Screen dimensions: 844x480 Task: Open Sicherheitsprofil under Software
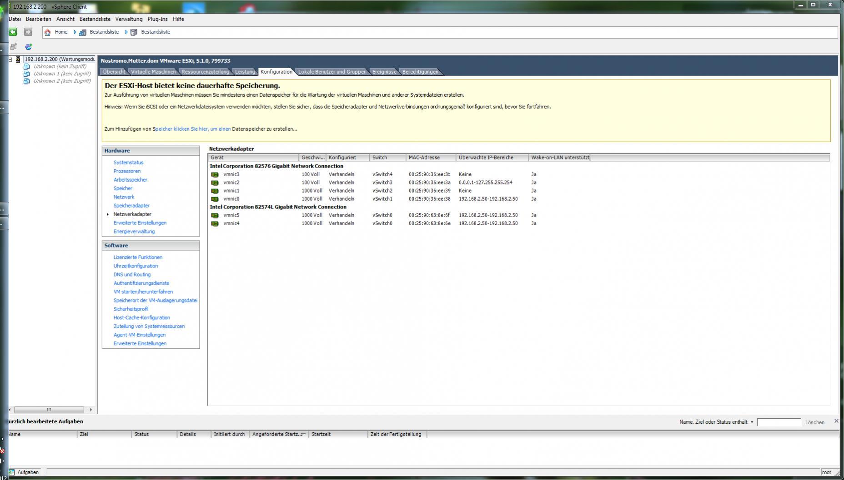(131, 309)
